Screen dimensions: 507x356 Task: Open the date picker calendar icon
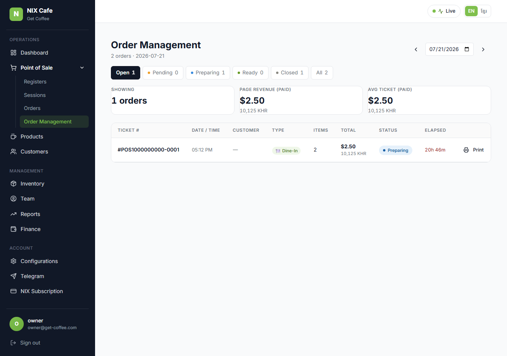(x=467, y=49)
